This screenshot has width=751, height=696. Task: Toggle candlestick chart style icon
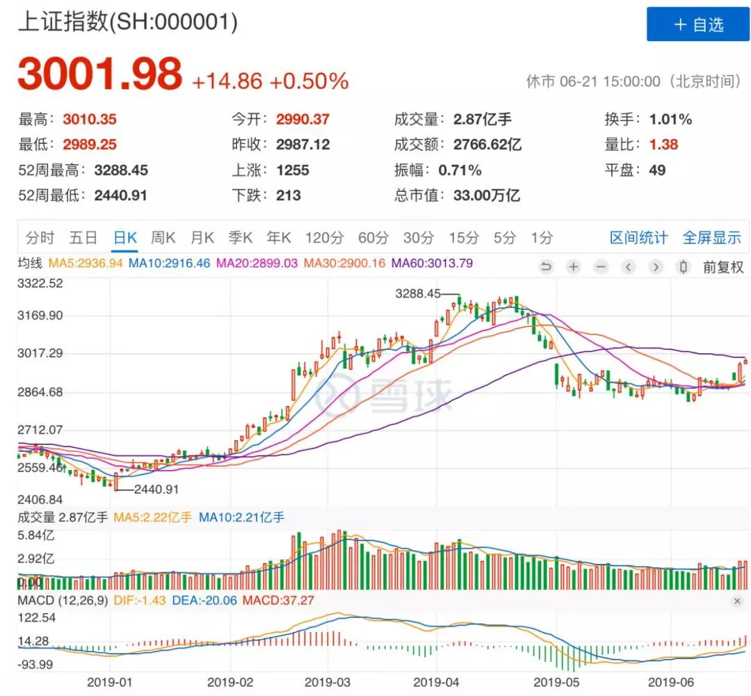point(684,267)
